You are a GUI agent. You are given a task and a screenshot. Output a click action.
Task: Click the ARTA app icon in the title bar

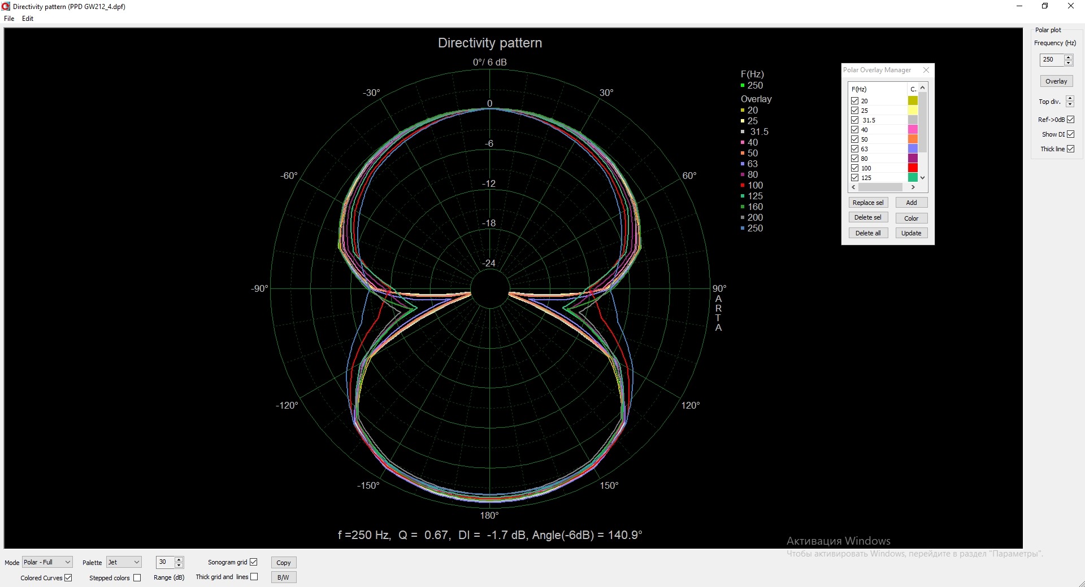point(6,6)
